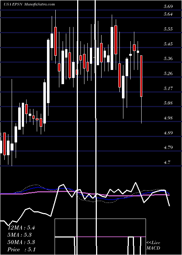Viewport: 182px width, 255px height.
Task: Click the 'Price : 5.1' value text
Action: coord(21,250)
